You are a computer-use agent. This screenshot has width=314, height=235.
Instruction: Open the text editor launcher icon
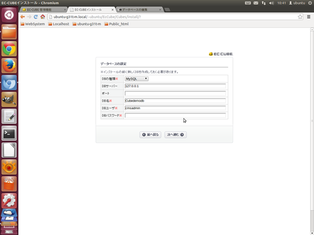(x=9, y=117)
